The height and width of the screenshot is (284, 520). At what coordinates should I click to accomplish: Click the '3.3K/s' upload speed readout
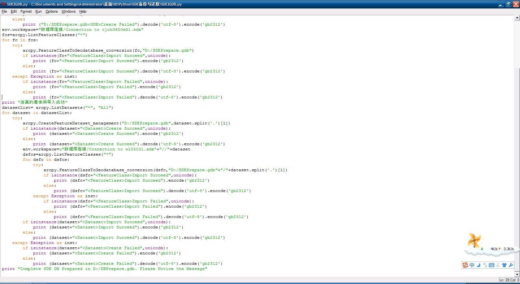[x=509, y=249]
